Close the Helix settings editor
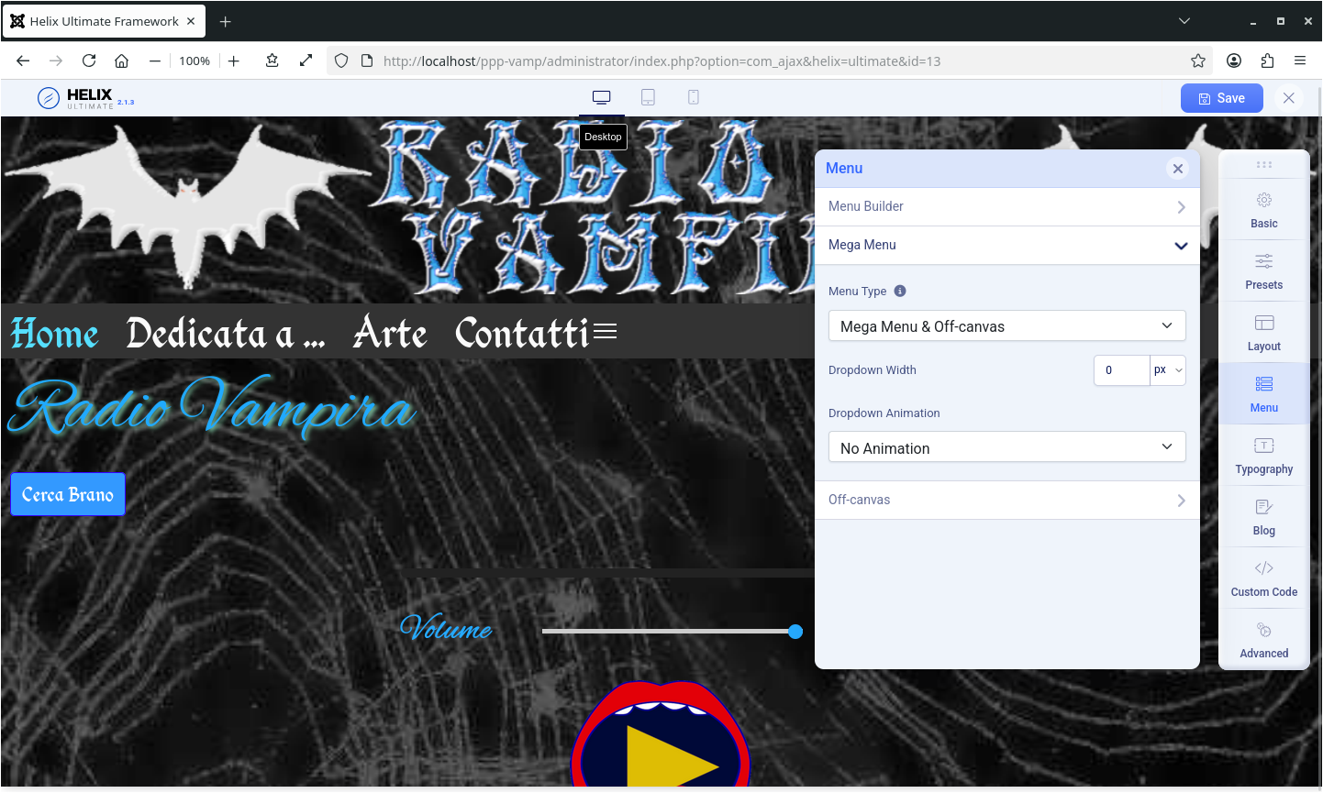This screenshot has height=793, width=1323. coord(1289,98)
